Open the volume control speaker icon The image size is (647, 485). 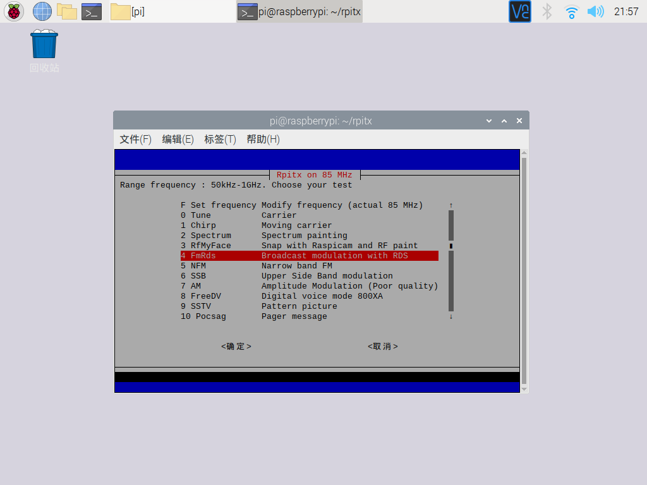[x=595, y=11]
